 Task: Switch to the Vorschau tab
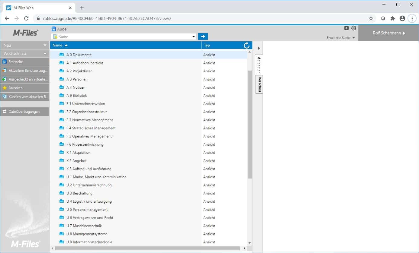pyautogui.click(x=259, y=84)
